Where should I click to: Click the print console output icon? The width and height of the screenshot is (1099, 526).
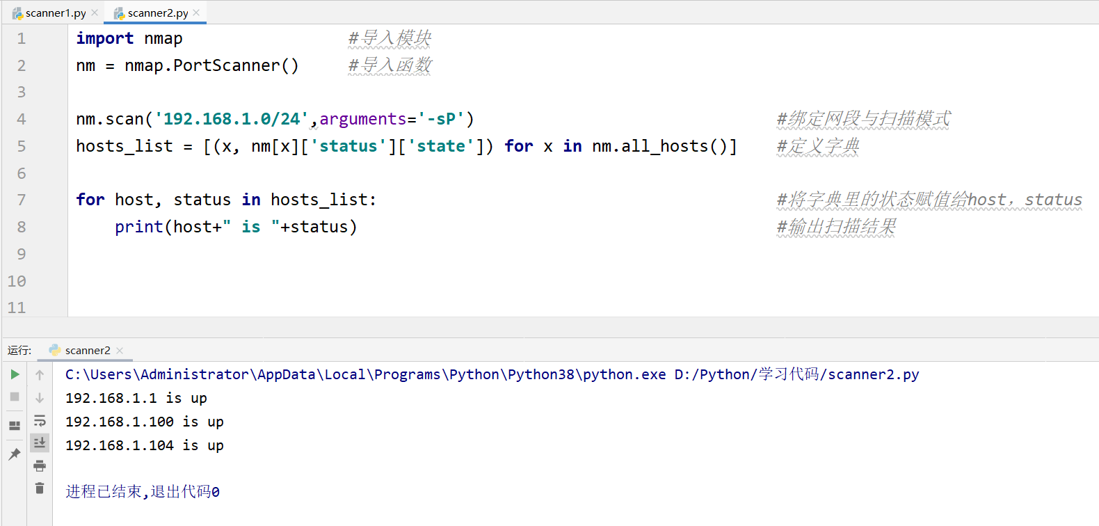(40, 465)
